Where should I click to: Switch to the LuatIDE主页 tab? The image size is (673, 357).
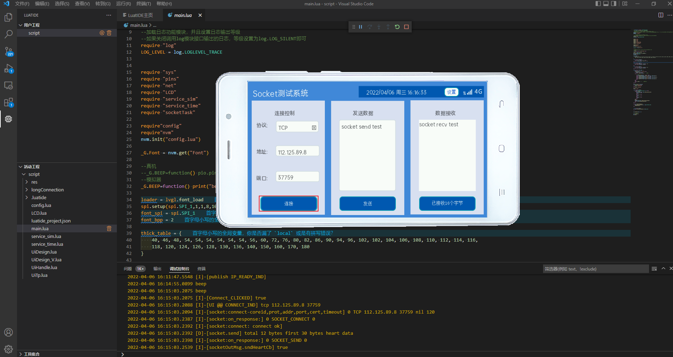(140, 15)
